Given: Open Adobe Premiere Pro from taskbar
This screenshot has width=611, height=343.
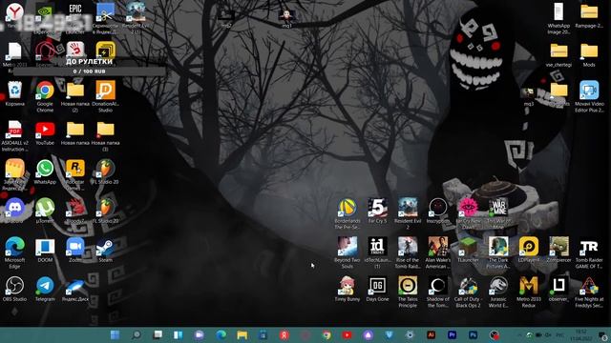Looking at the screenshot, I should pyautogui.click(x=452, y=334).
